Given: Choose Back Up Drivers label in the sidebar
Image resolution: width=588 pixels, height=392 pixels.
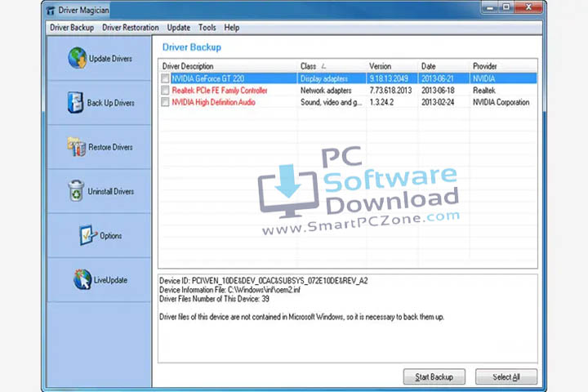Looking at the screenshot, I should [110, 103].
